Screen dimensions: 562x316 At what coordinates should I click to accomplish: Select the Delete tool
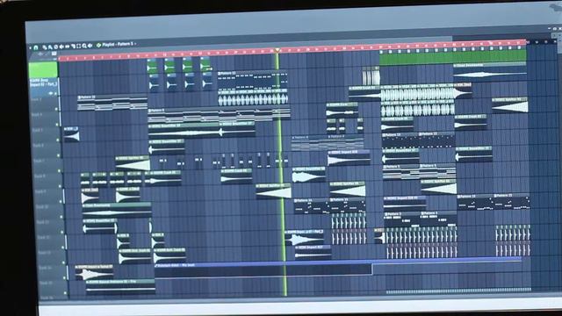(x=55, y=46)
